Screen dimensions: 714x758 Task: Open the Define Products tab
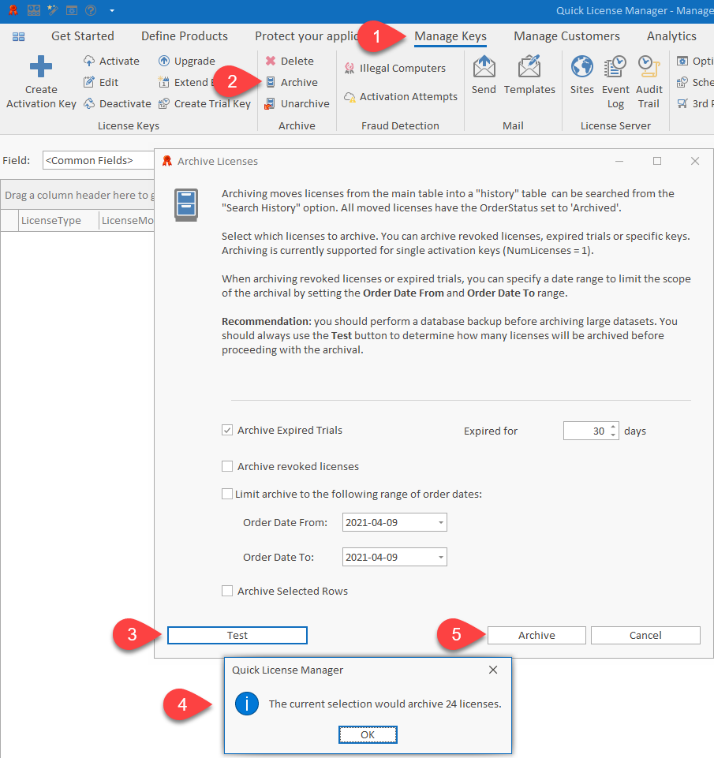[184, 36]
